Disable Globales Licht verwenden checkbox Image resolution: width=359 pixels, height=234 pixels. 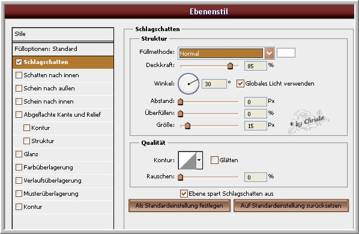coord(240,84)
